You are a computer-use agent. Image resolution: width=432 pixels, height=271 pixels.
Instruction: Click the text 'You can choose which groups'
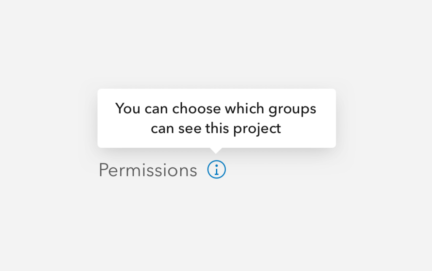(x=216, y=109)
